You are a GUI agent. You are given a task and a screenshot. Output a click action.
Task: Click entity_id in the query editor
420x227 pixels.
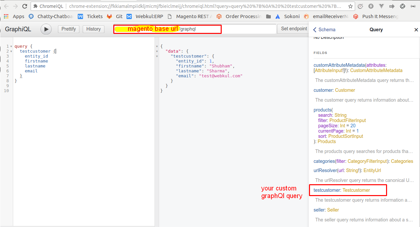coord(36,56)
